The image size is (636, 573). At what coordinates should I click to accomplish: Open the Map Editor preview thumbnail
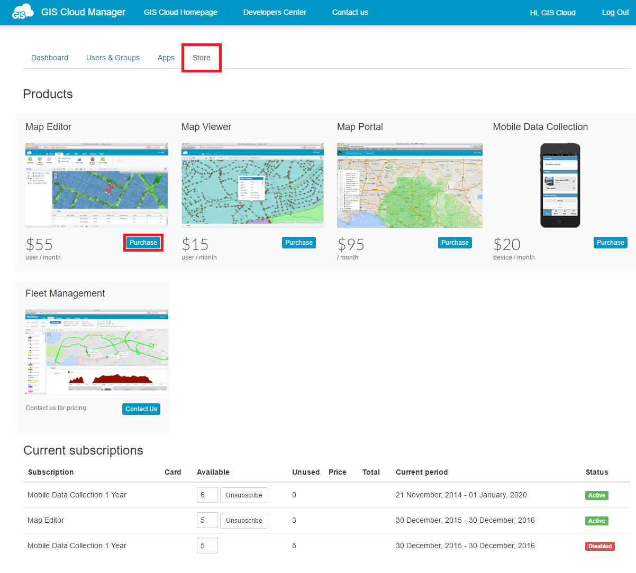click(97, 185)
